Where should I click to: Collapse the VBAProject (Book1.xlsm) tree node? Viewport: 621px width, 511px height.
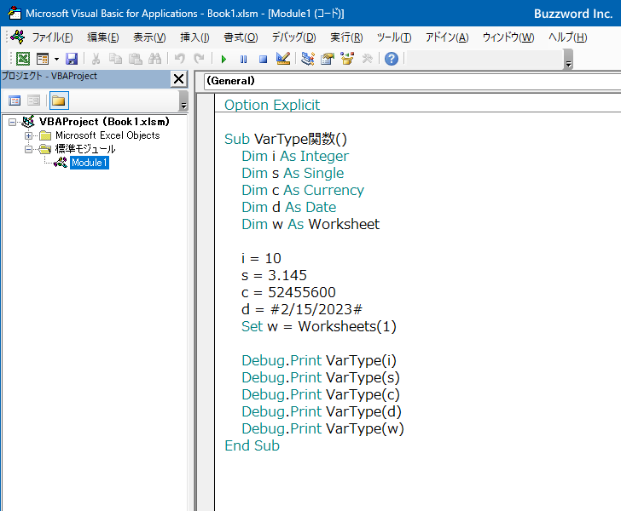[x=13, y=122]
